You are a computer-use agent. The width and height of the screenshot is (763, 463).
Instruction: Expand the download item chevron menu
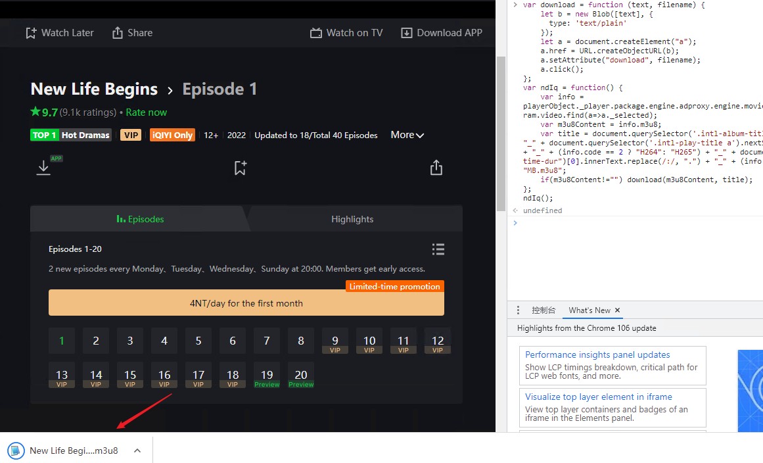(x=137, y=451)
